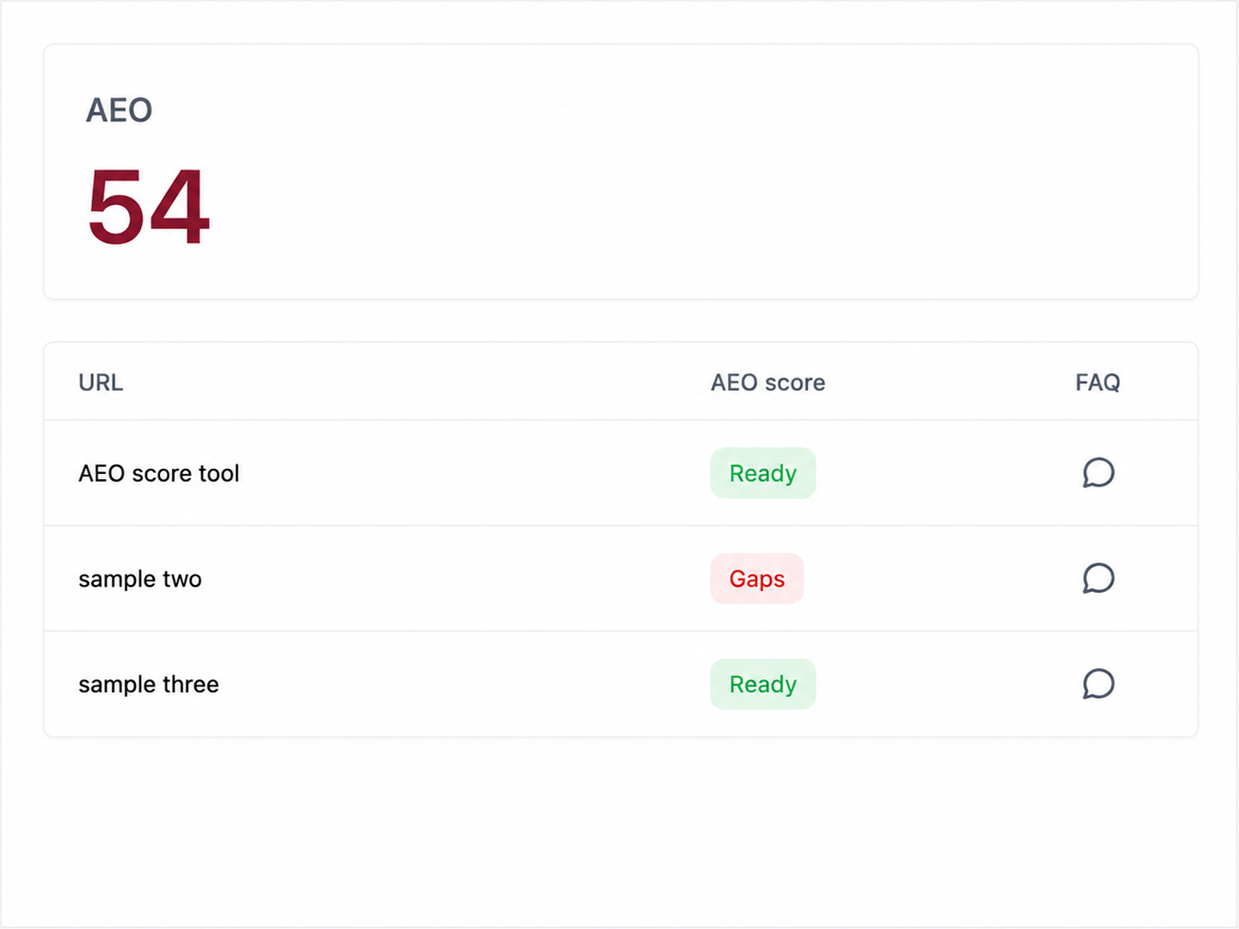Image resolution: width=1239 pixels, height=929 pixels.
Task: Click the red Gaps badge
Action: coord(756,579)
